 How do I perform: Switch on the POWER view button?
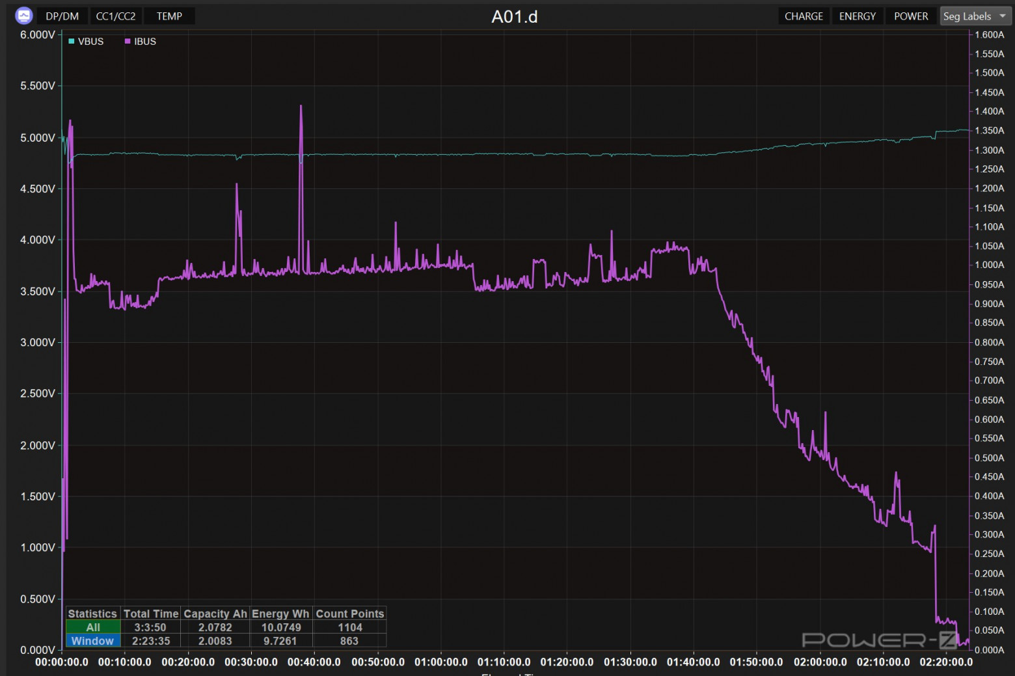click(x=911, y=16)
